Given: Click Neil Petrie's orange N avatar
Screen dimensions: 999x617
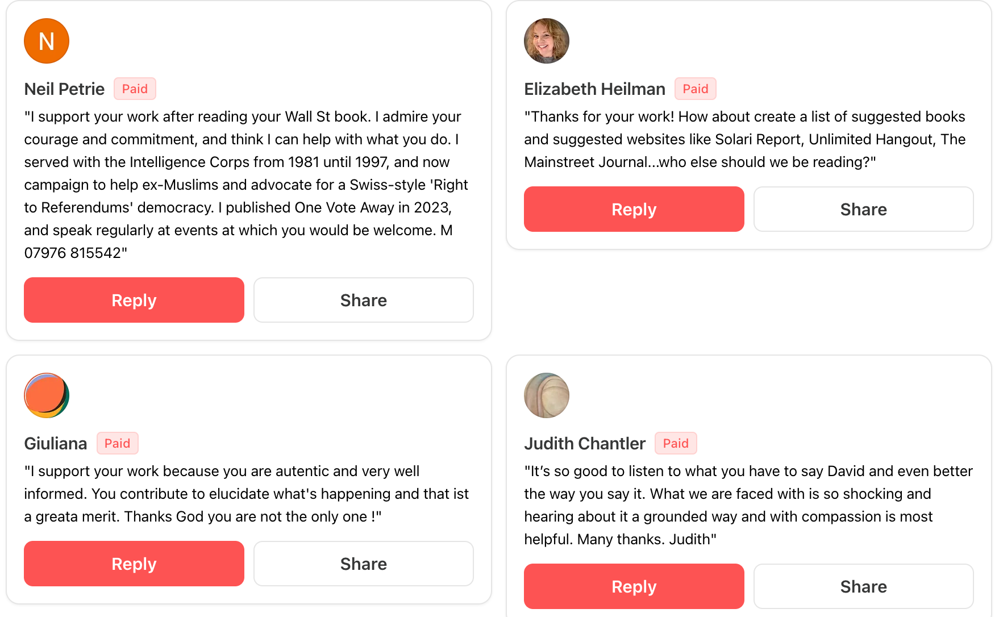Looking at the screenshot, I should 47,41.
